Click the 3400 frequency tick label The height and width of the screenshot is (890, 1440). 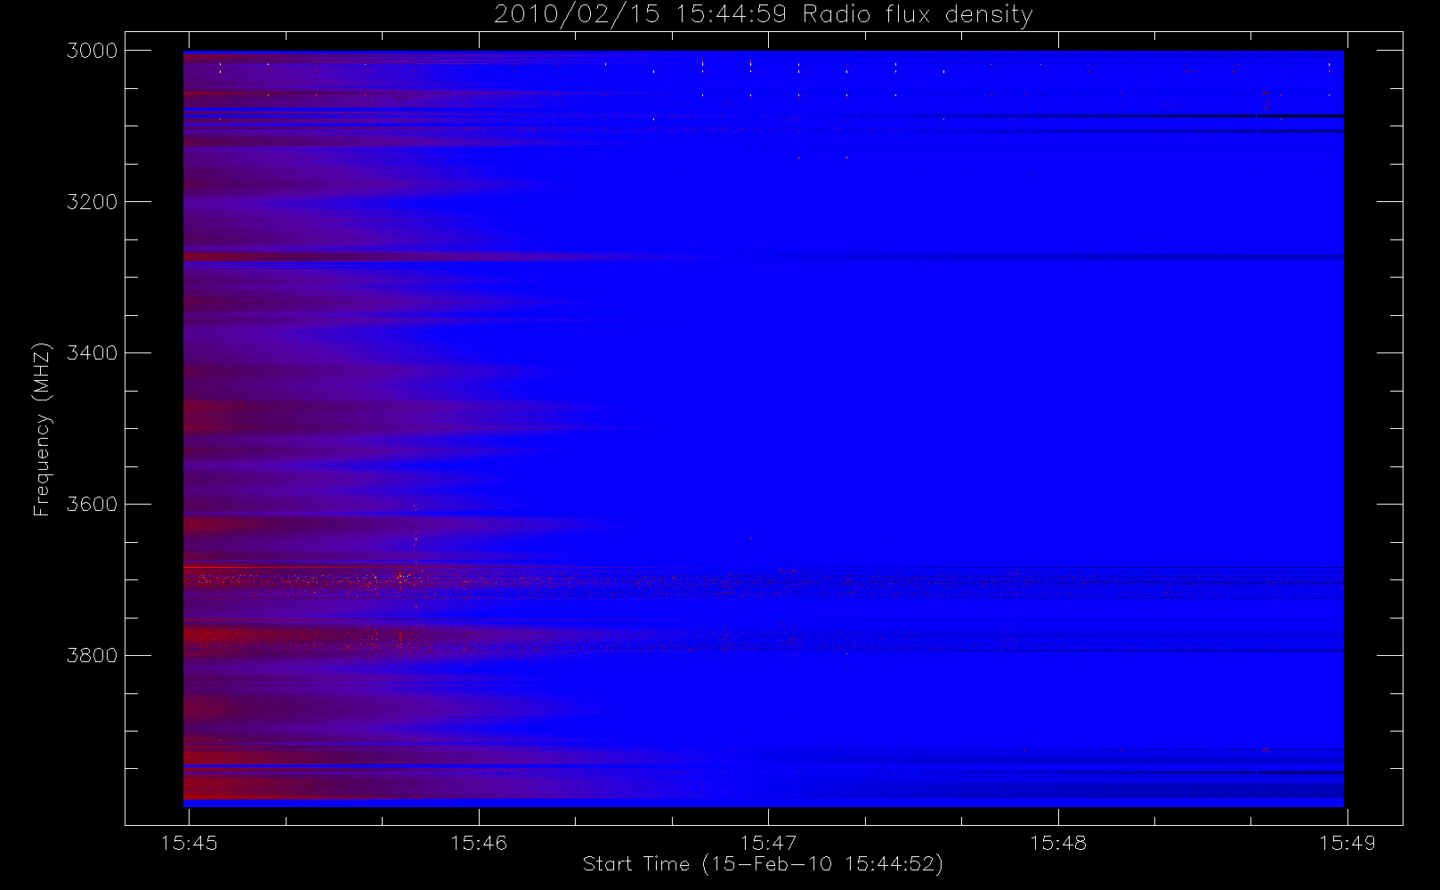pos(93,353)
